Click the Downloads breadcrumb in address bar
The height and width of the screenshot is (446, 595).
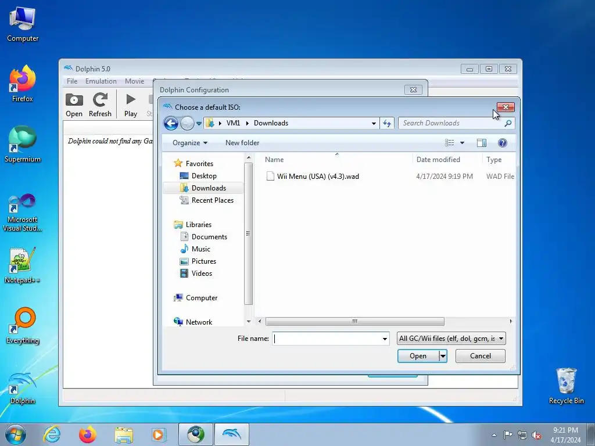(271, 123)
